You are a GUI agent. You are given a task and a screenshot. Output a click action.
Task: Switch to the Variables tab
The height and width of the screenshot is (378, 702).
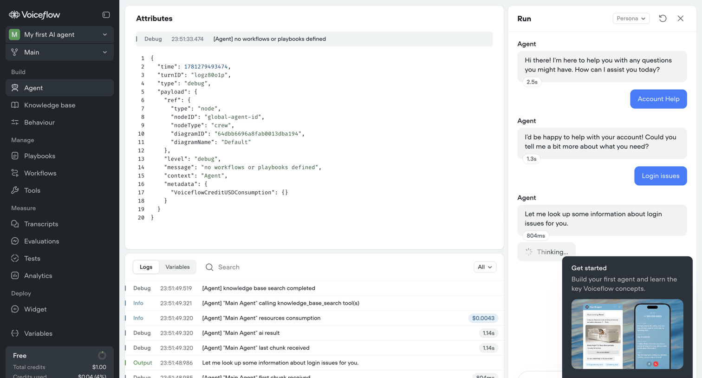coord(177,267)
